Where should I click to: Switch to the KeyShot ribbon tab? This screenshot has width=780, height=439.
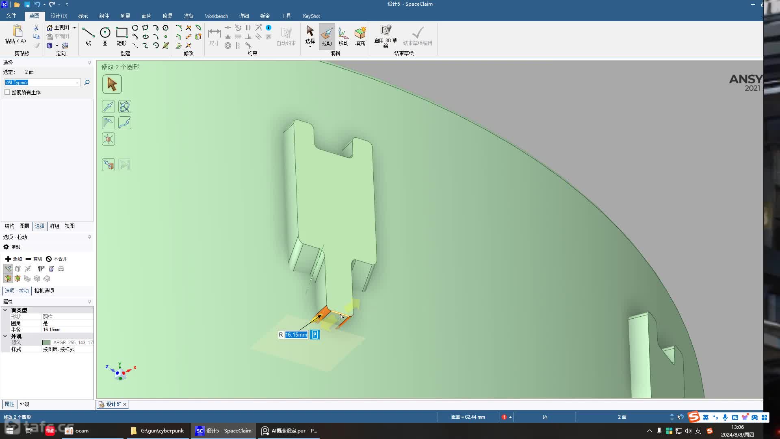(311, 16)
